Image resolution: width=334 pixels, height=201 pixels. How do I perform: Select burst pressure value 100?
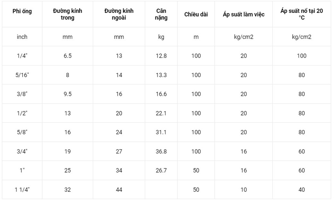coord(301,56)
